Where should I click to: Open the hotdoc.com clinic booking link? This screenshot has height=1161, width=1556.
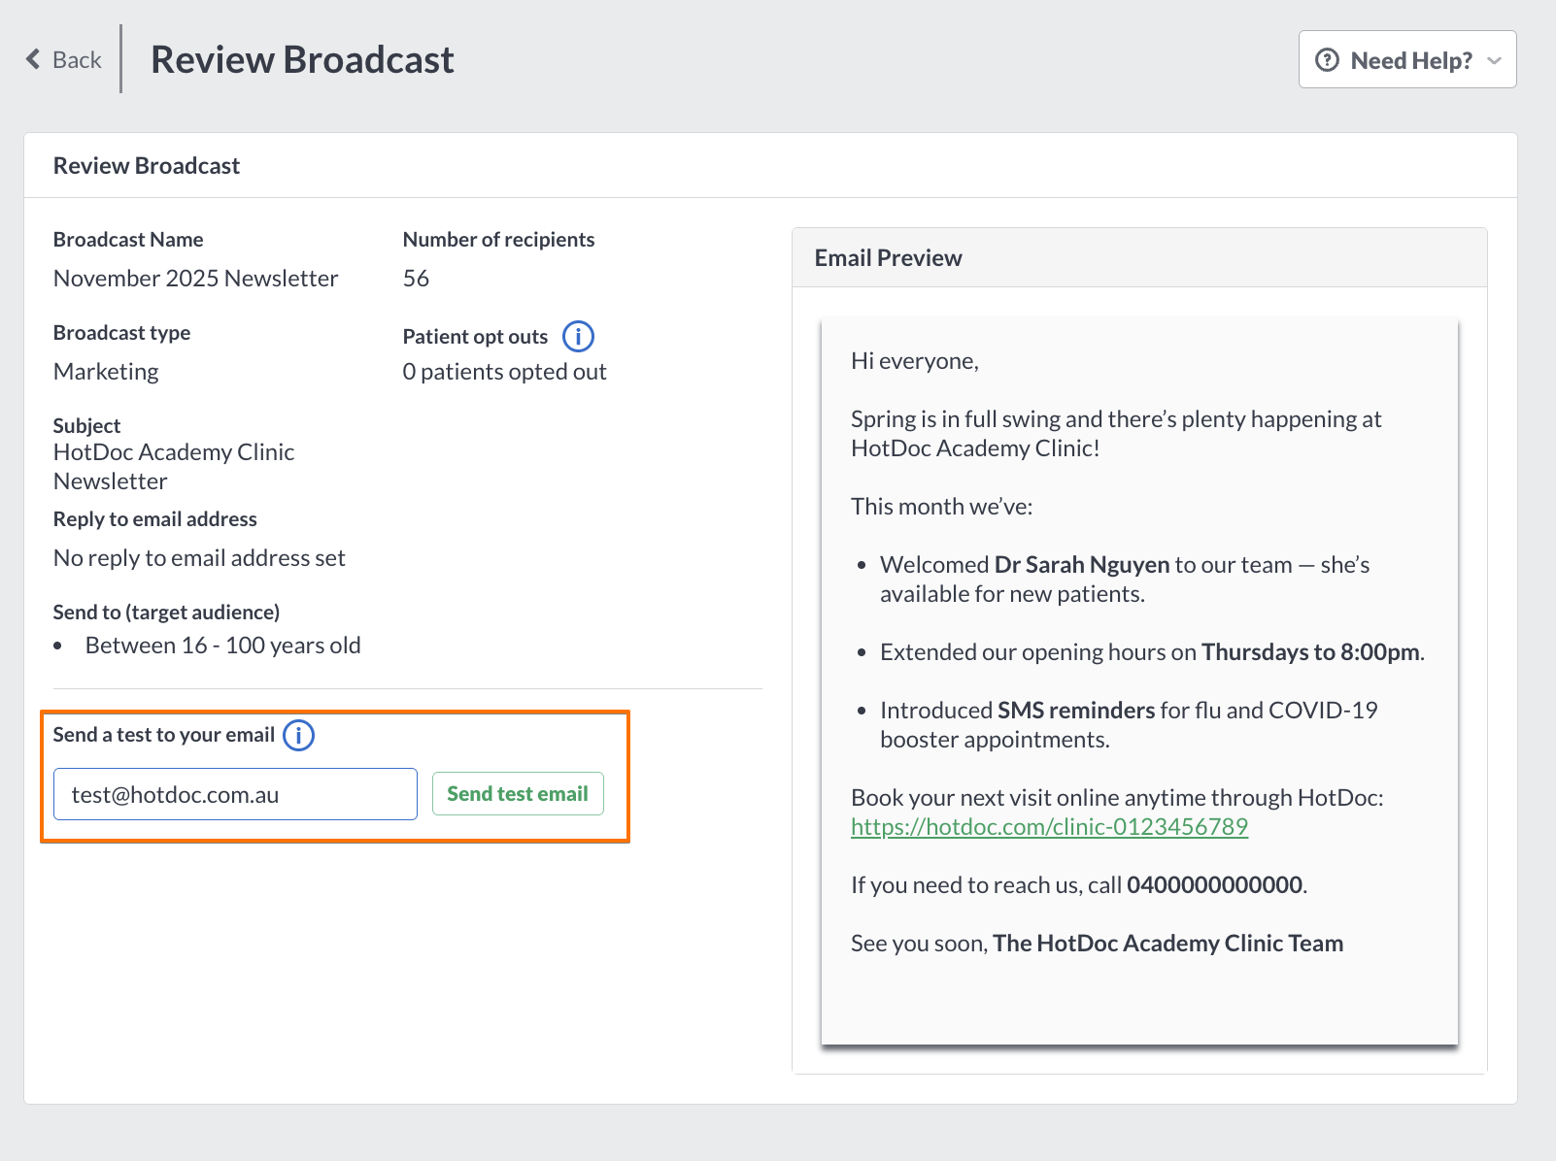(x=1049, y=827)
